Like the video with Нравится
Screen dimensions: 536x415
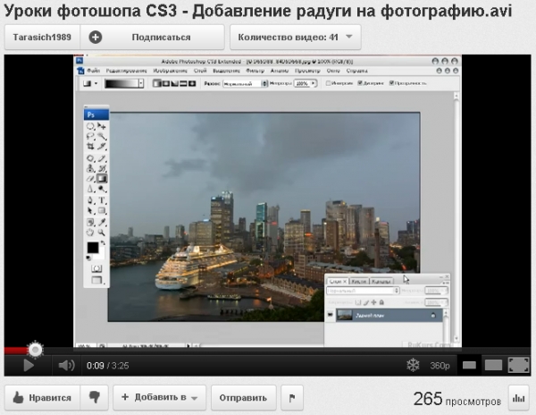coord(42,397)
